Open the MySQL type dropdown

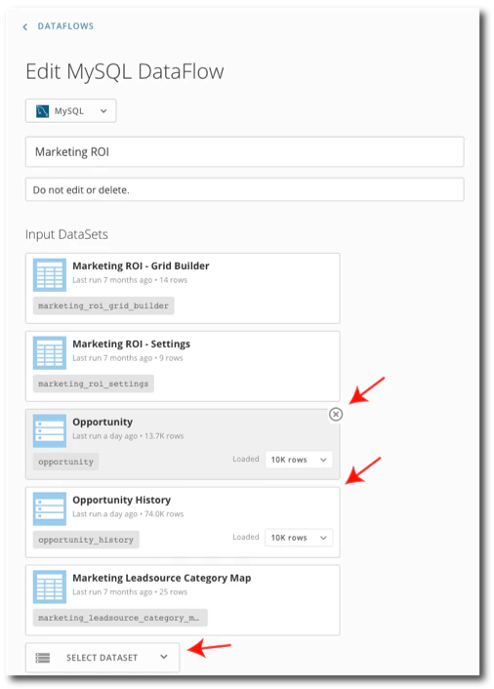coord(70,110)
